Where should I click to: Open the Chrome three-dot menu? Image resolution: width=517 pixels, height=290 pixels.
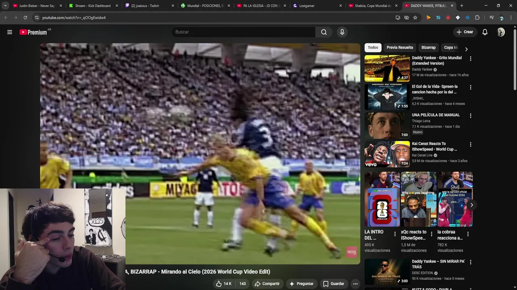click(511, 18)
